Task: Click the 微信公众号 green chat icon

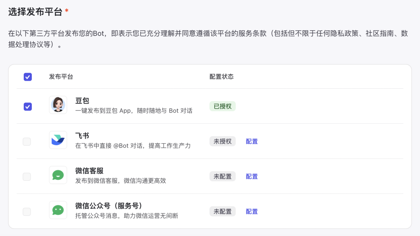Action: pos(58,210)
